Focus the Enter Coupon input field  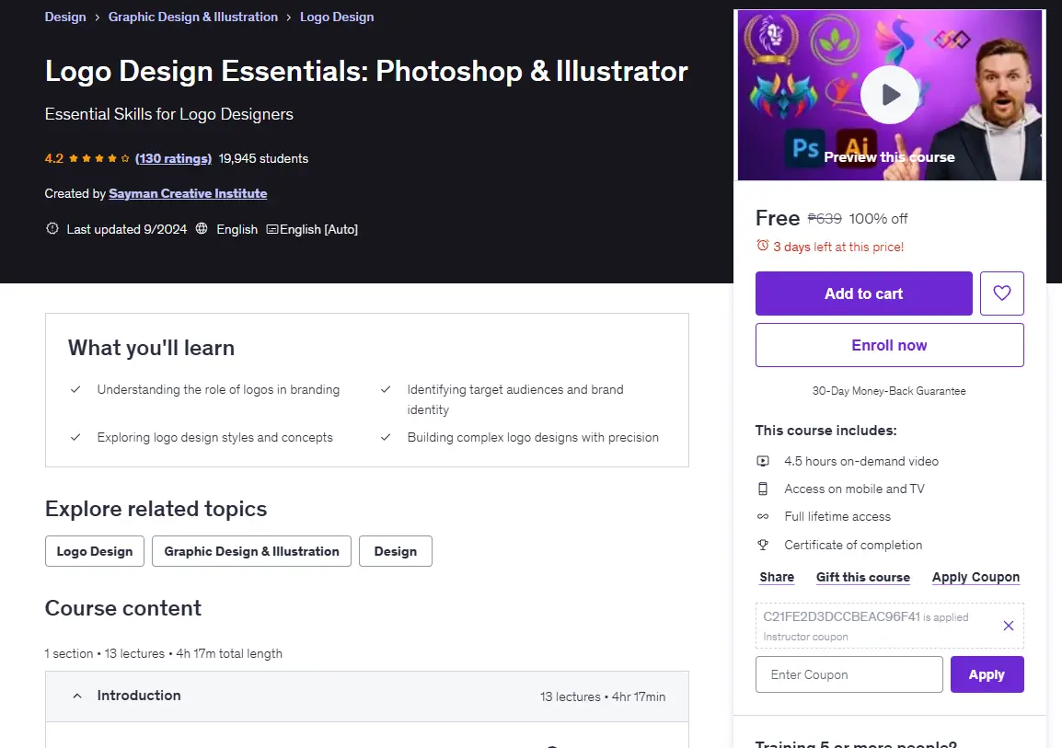coord(848,674)
